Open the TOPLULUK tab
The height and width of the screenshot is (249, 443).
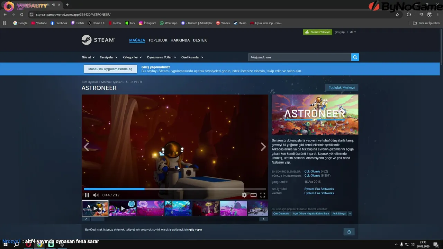pos(158,40)
